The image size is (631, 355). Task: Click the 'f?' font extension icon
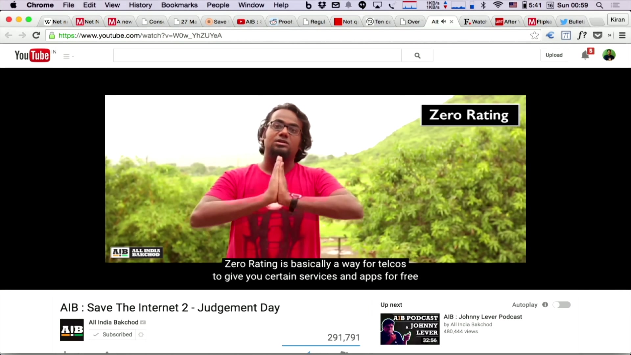pos(582,35)
